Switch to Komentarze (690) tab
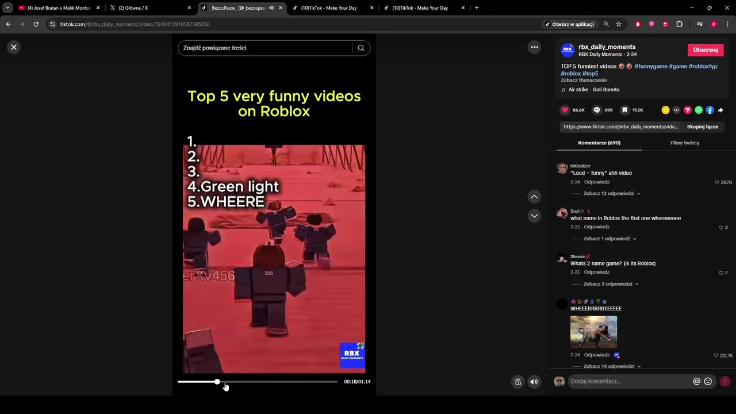 [599, 143]
